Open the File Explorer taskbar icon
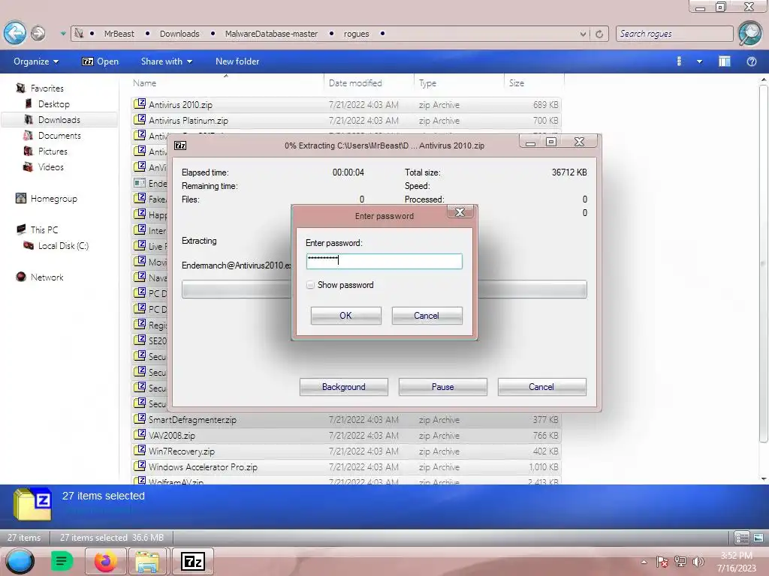Screen dimensions: 769x576 click(x=147, y=561)
